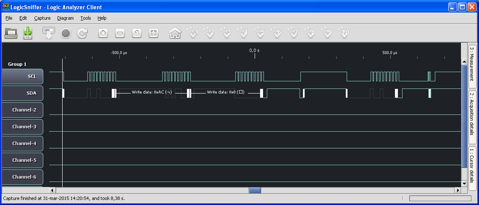The width and height of the screenshot is (479, 205).
Task: Select the Channel-5 label
Action: tap(23, 160)
